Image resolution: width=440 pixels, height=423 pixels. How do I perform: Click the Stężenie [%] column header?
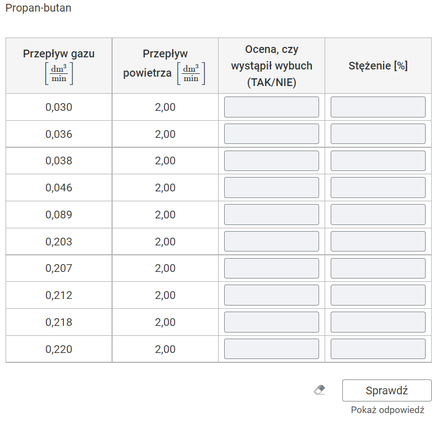(x=378, y=66)
